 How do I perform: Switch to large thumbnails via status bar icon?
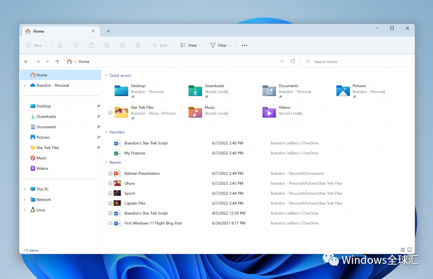point(410,250)
